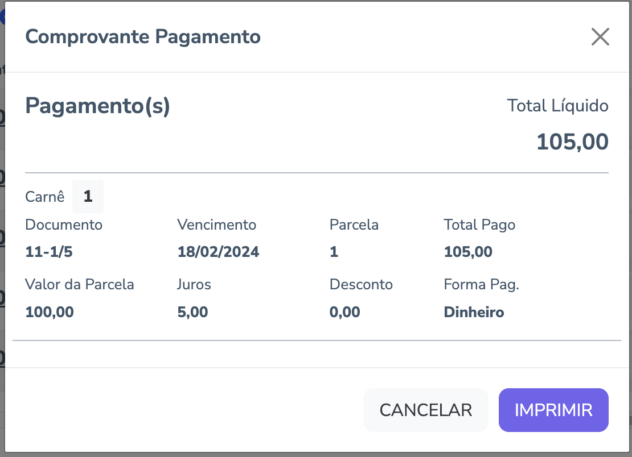This screenshot has height=457, width=632.
Task: Click the Carnê number 1 badge
Action: click(x=88, y=197)
